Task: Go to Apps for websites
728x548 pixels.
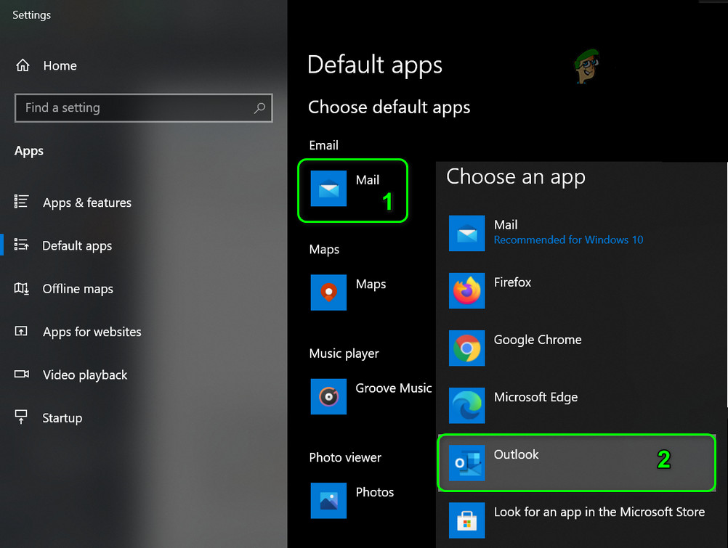Action: pyautogui.click(x=92, y=332)
